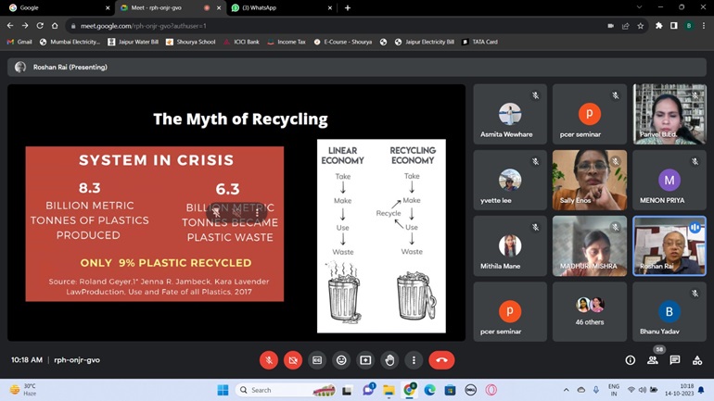Unmute microphone in Meet controls

[x=269, y=360]
